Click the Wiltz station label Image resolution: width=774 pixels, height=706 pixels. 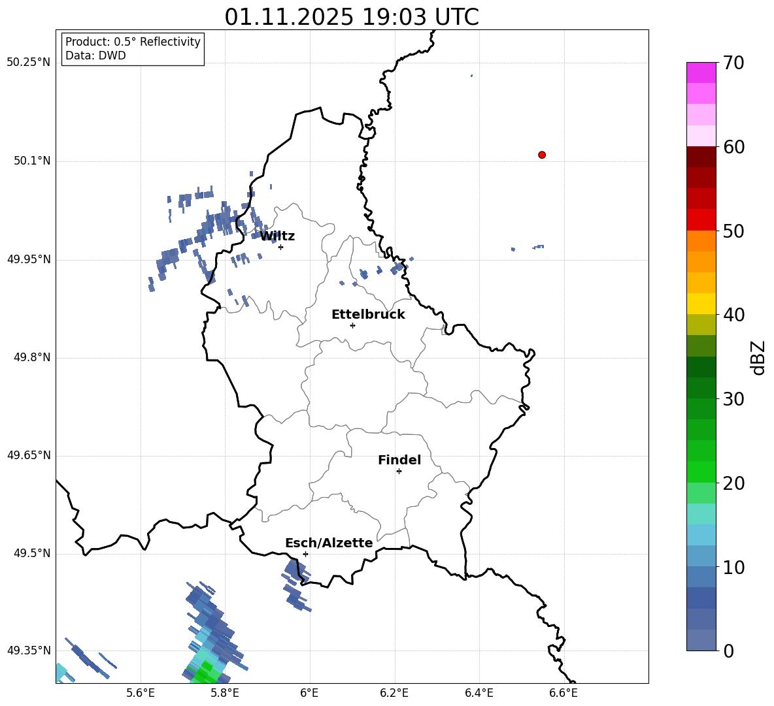click(x=277, y=236)
